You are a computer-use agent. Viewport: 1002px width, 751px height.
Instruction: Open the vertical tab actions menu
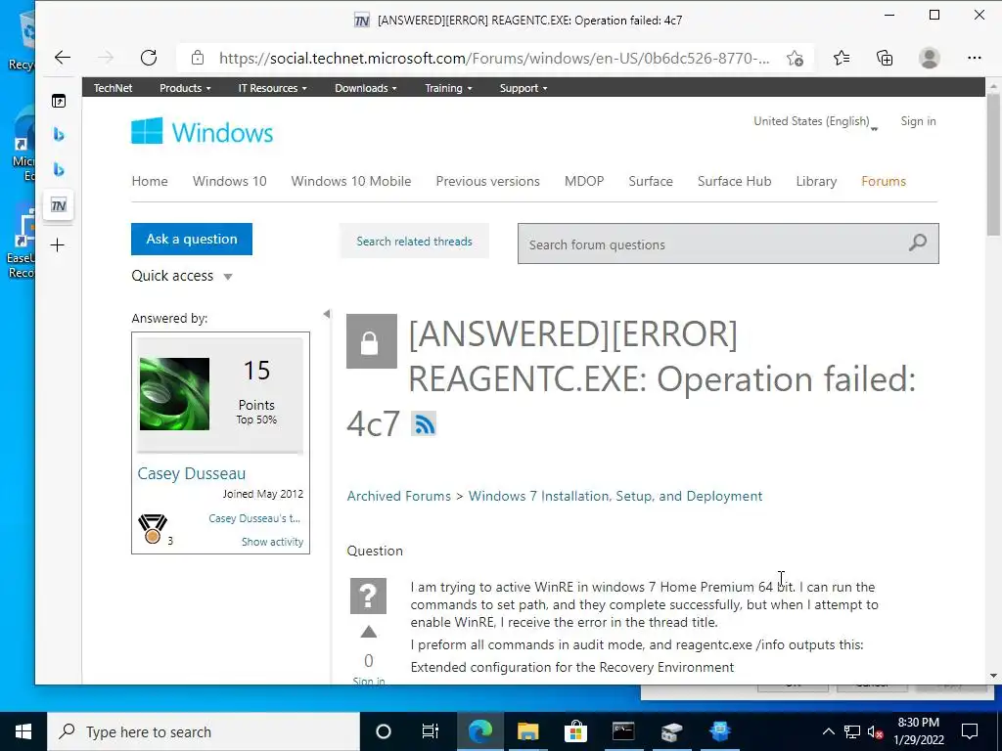58,101
